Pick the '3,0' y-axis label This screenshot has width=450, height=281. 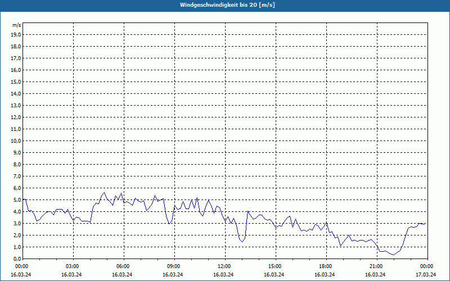pos(17,223)
